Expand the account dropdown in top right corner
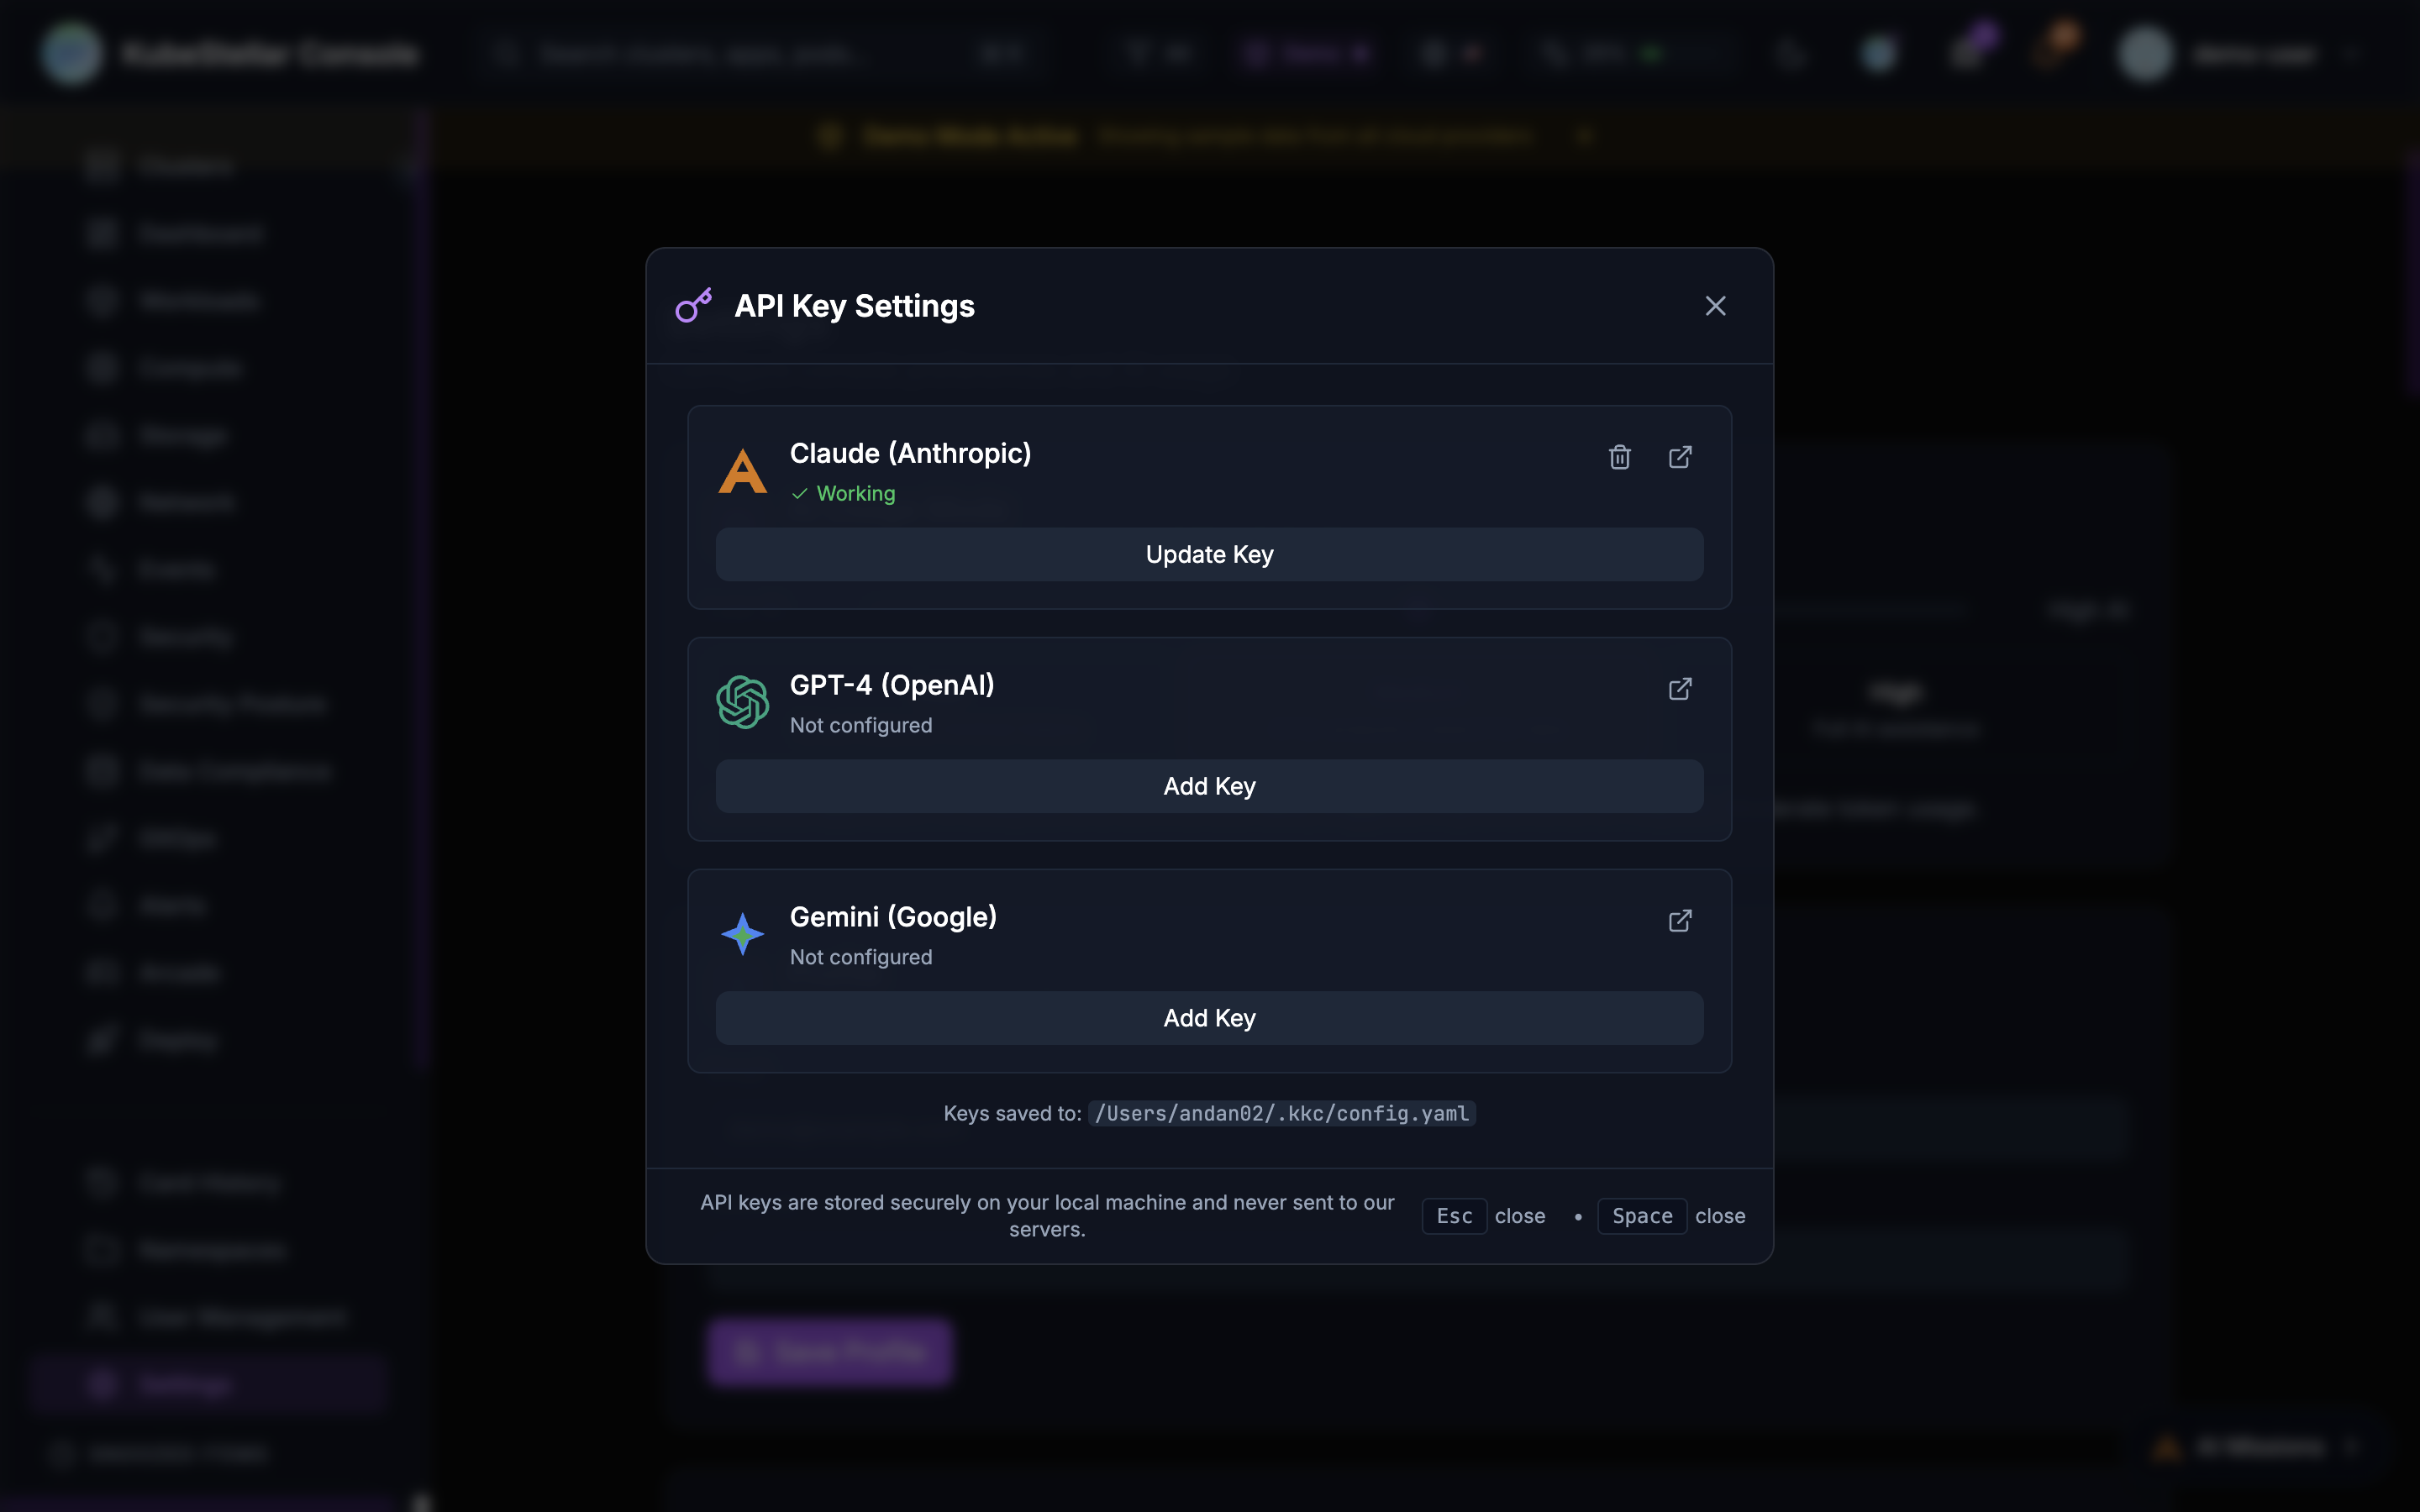The width and height of the screenshot is (2420, 1512). [x=2351, y=53]
